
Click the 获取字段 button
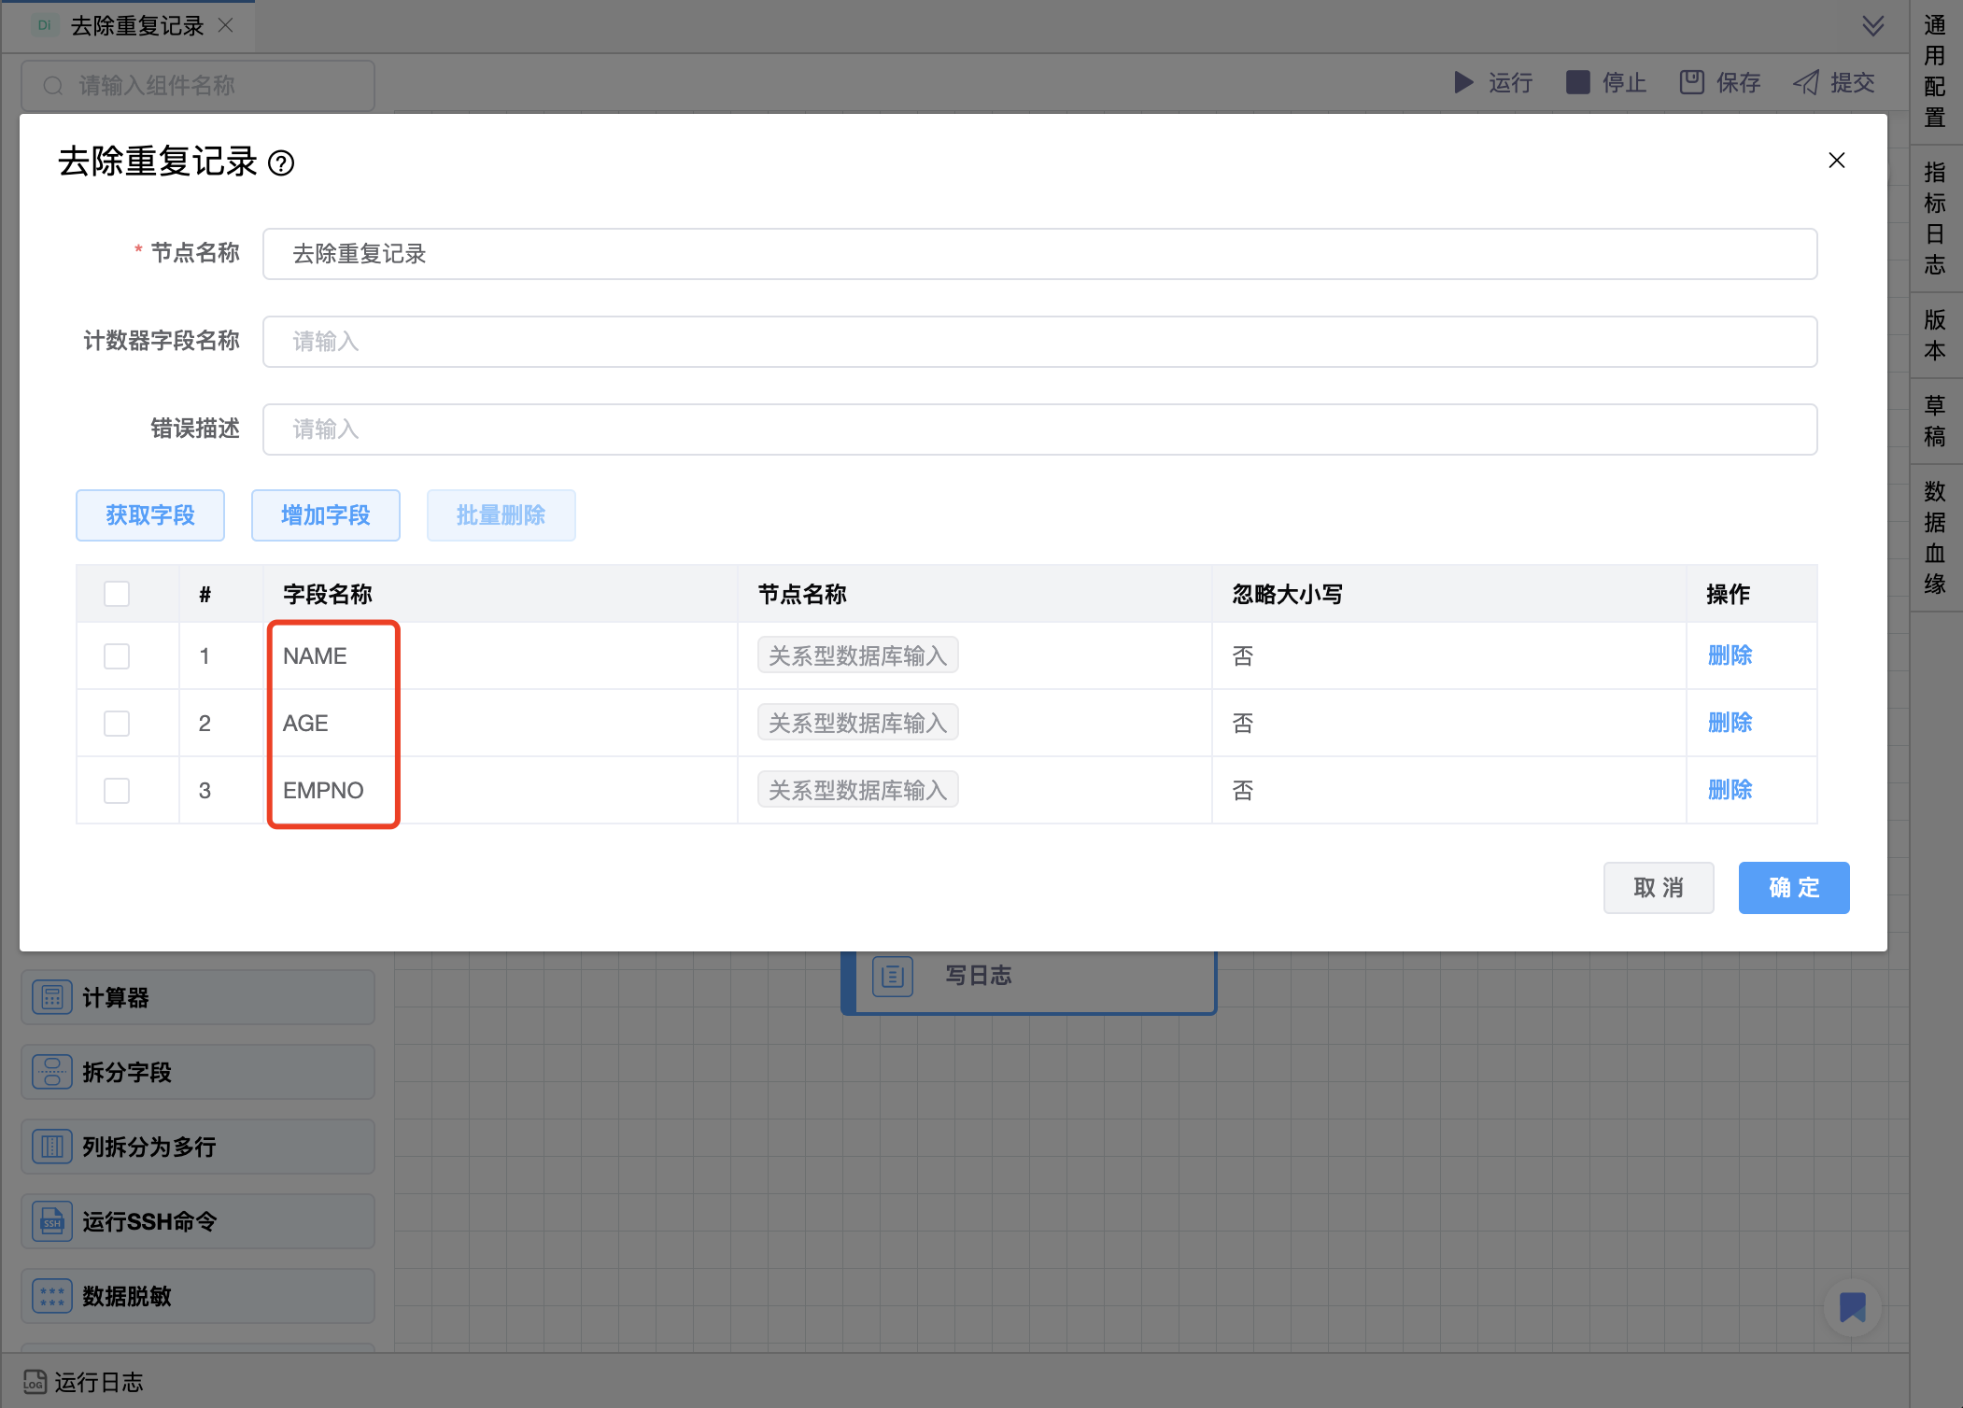pos(150,515)
